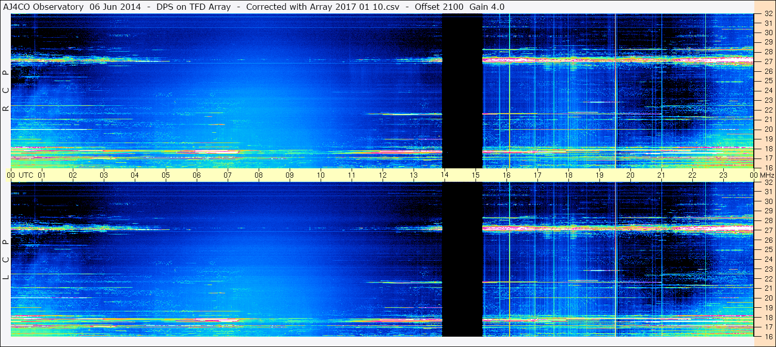Select hour 05 on the time axis

166,175
